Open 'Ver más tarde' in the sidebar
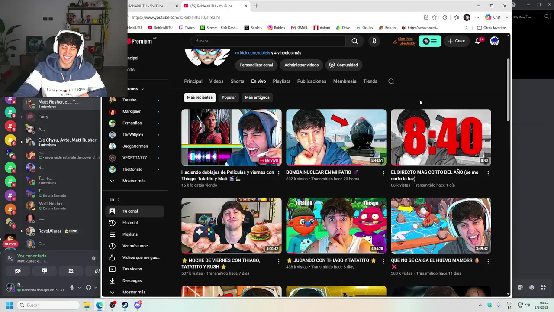 tap(135, 246)
